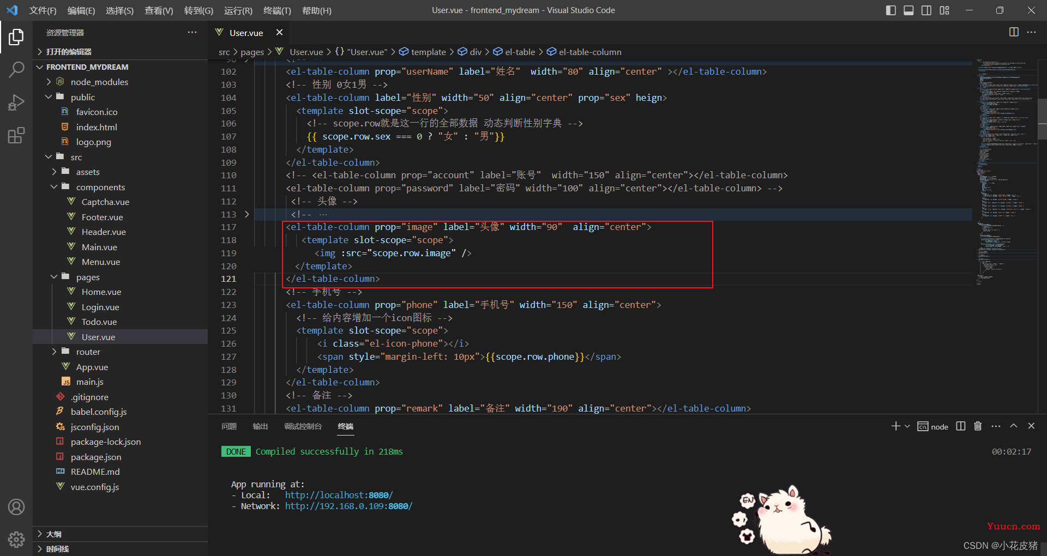This screenshot has height=556, width=1047.
Task: Expand the 时间线 timeline section
Action: (x=120, y=549)
